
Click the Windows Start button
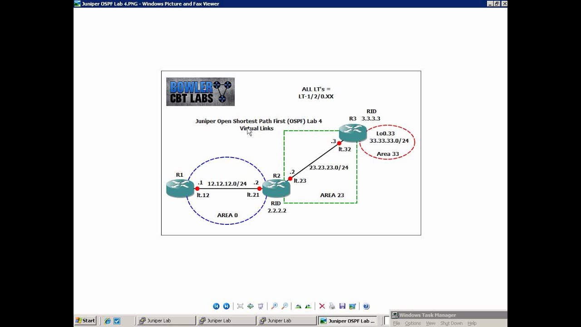coord(85,321)
